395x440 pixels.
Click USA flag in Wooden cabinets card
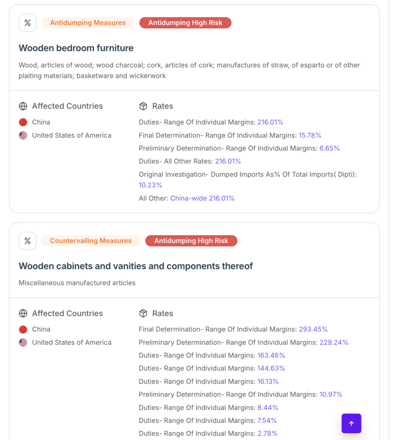(x=23, y=342)
